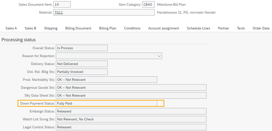Click the Sales Document Item field
272x131 pixels.
[62, 5]
